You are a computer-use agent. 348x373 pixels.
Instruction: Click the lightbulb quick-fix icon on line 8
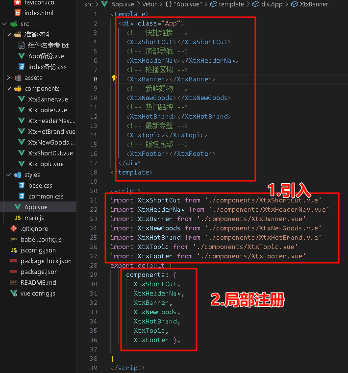[x=114, y=78]
